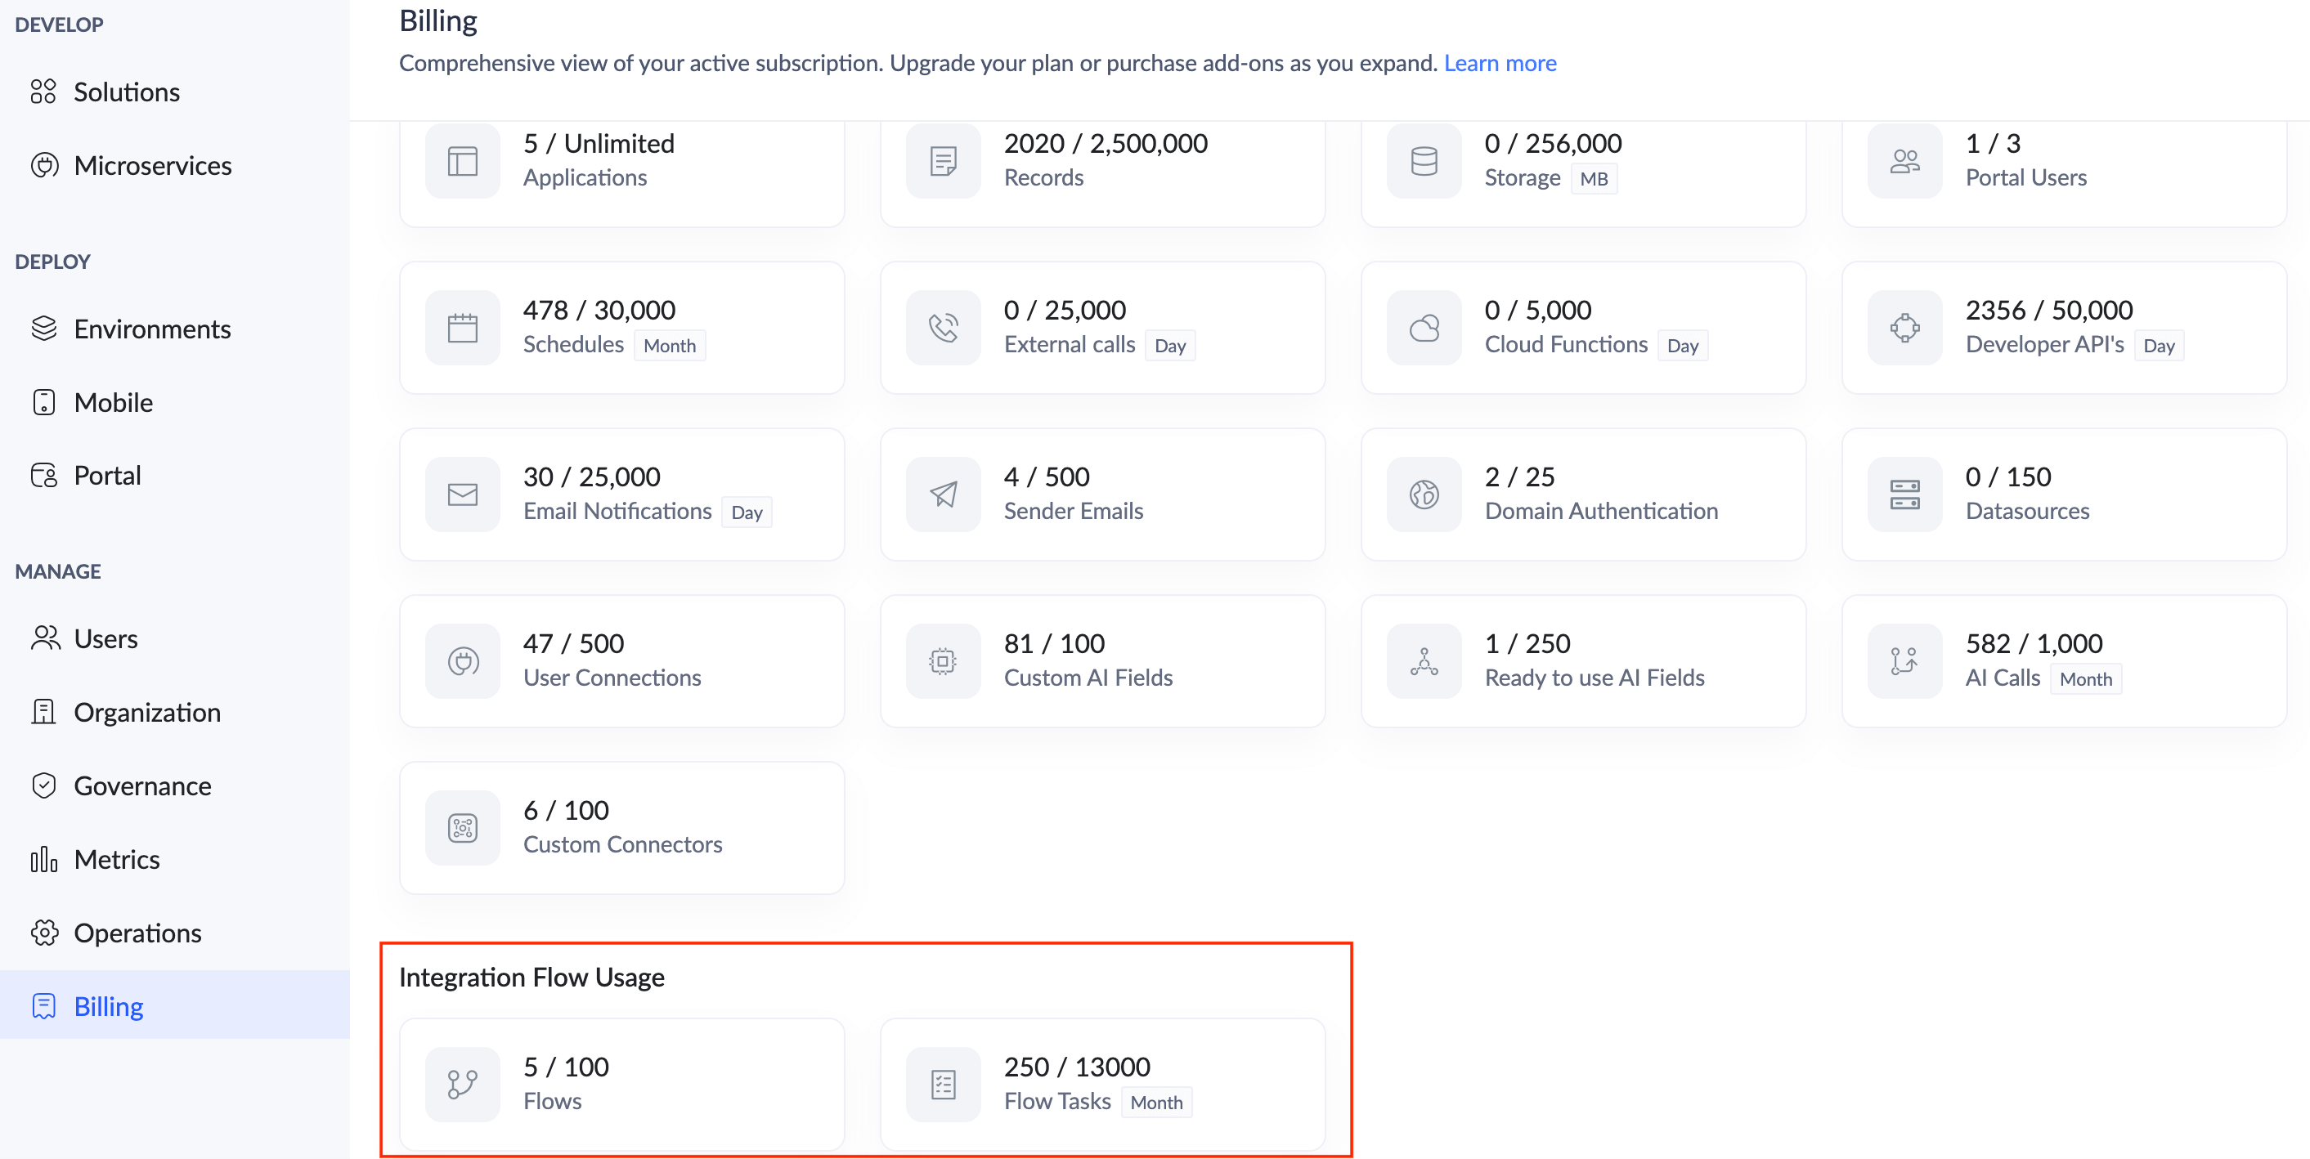Click the 'Custom Connectors' label

622,844
